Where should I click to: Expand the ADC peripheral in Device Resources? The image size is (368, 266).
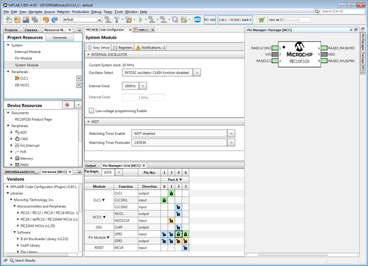[12, 132]
